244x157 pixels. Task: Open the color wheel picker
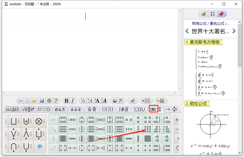115,101
